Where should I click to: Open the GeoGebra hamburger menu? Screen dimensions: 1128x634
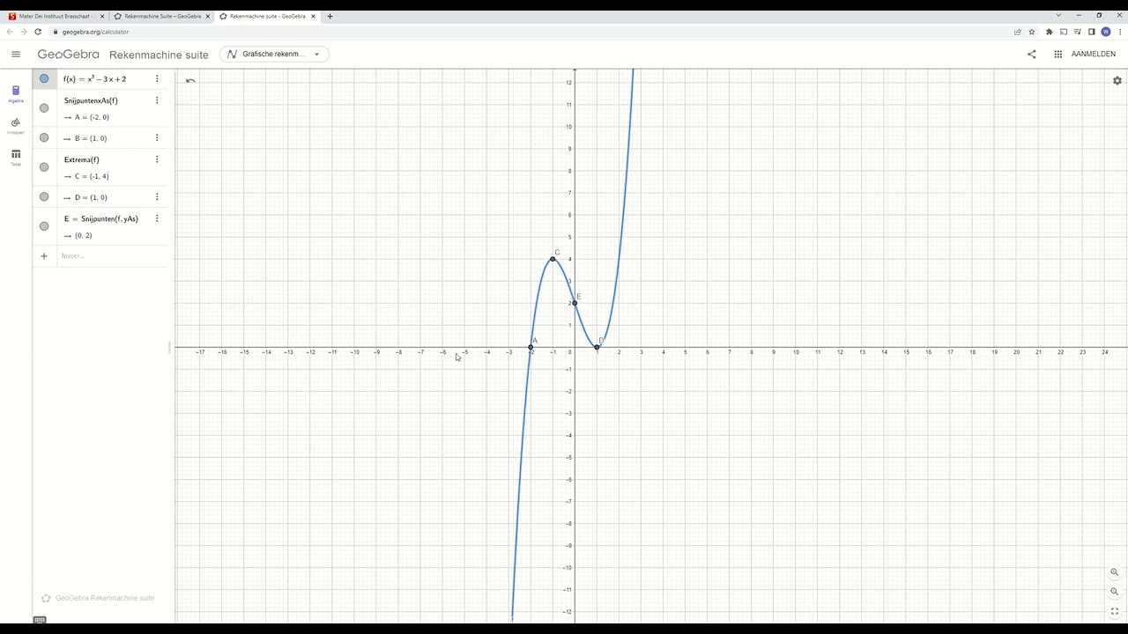point(16,54)
